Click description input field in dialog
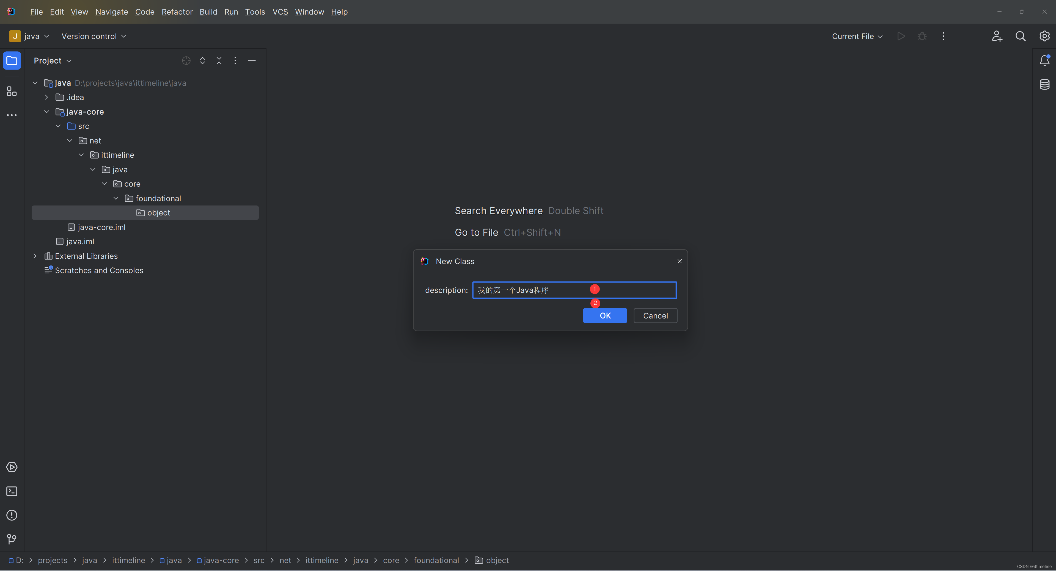 click(575, 290)
